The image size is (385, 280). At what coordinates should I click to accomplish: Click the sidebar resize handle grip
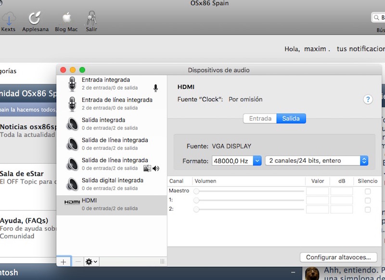162,261
